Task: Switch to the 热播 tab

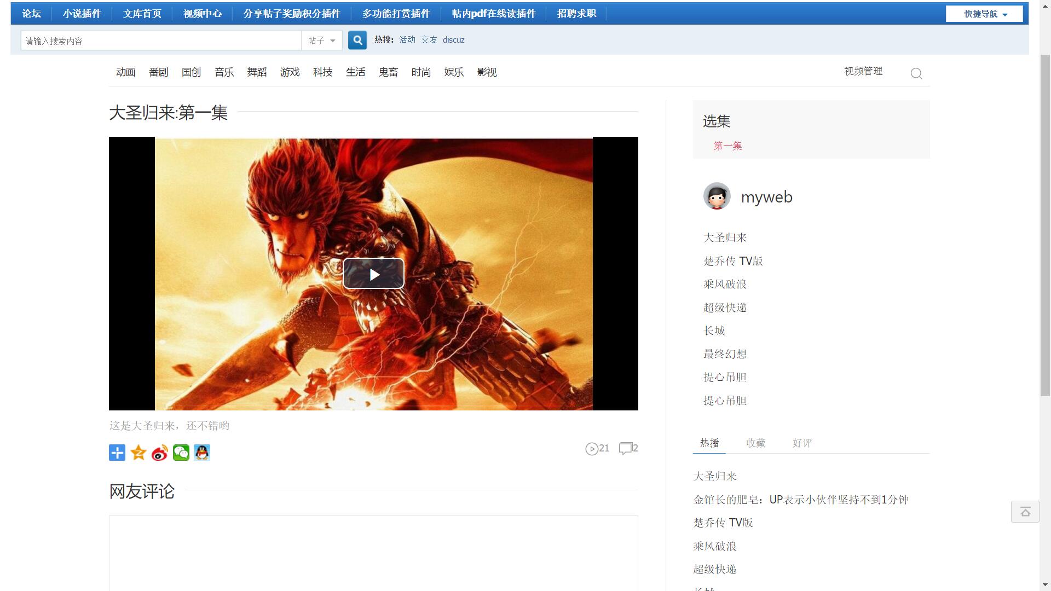Action: 709,443
